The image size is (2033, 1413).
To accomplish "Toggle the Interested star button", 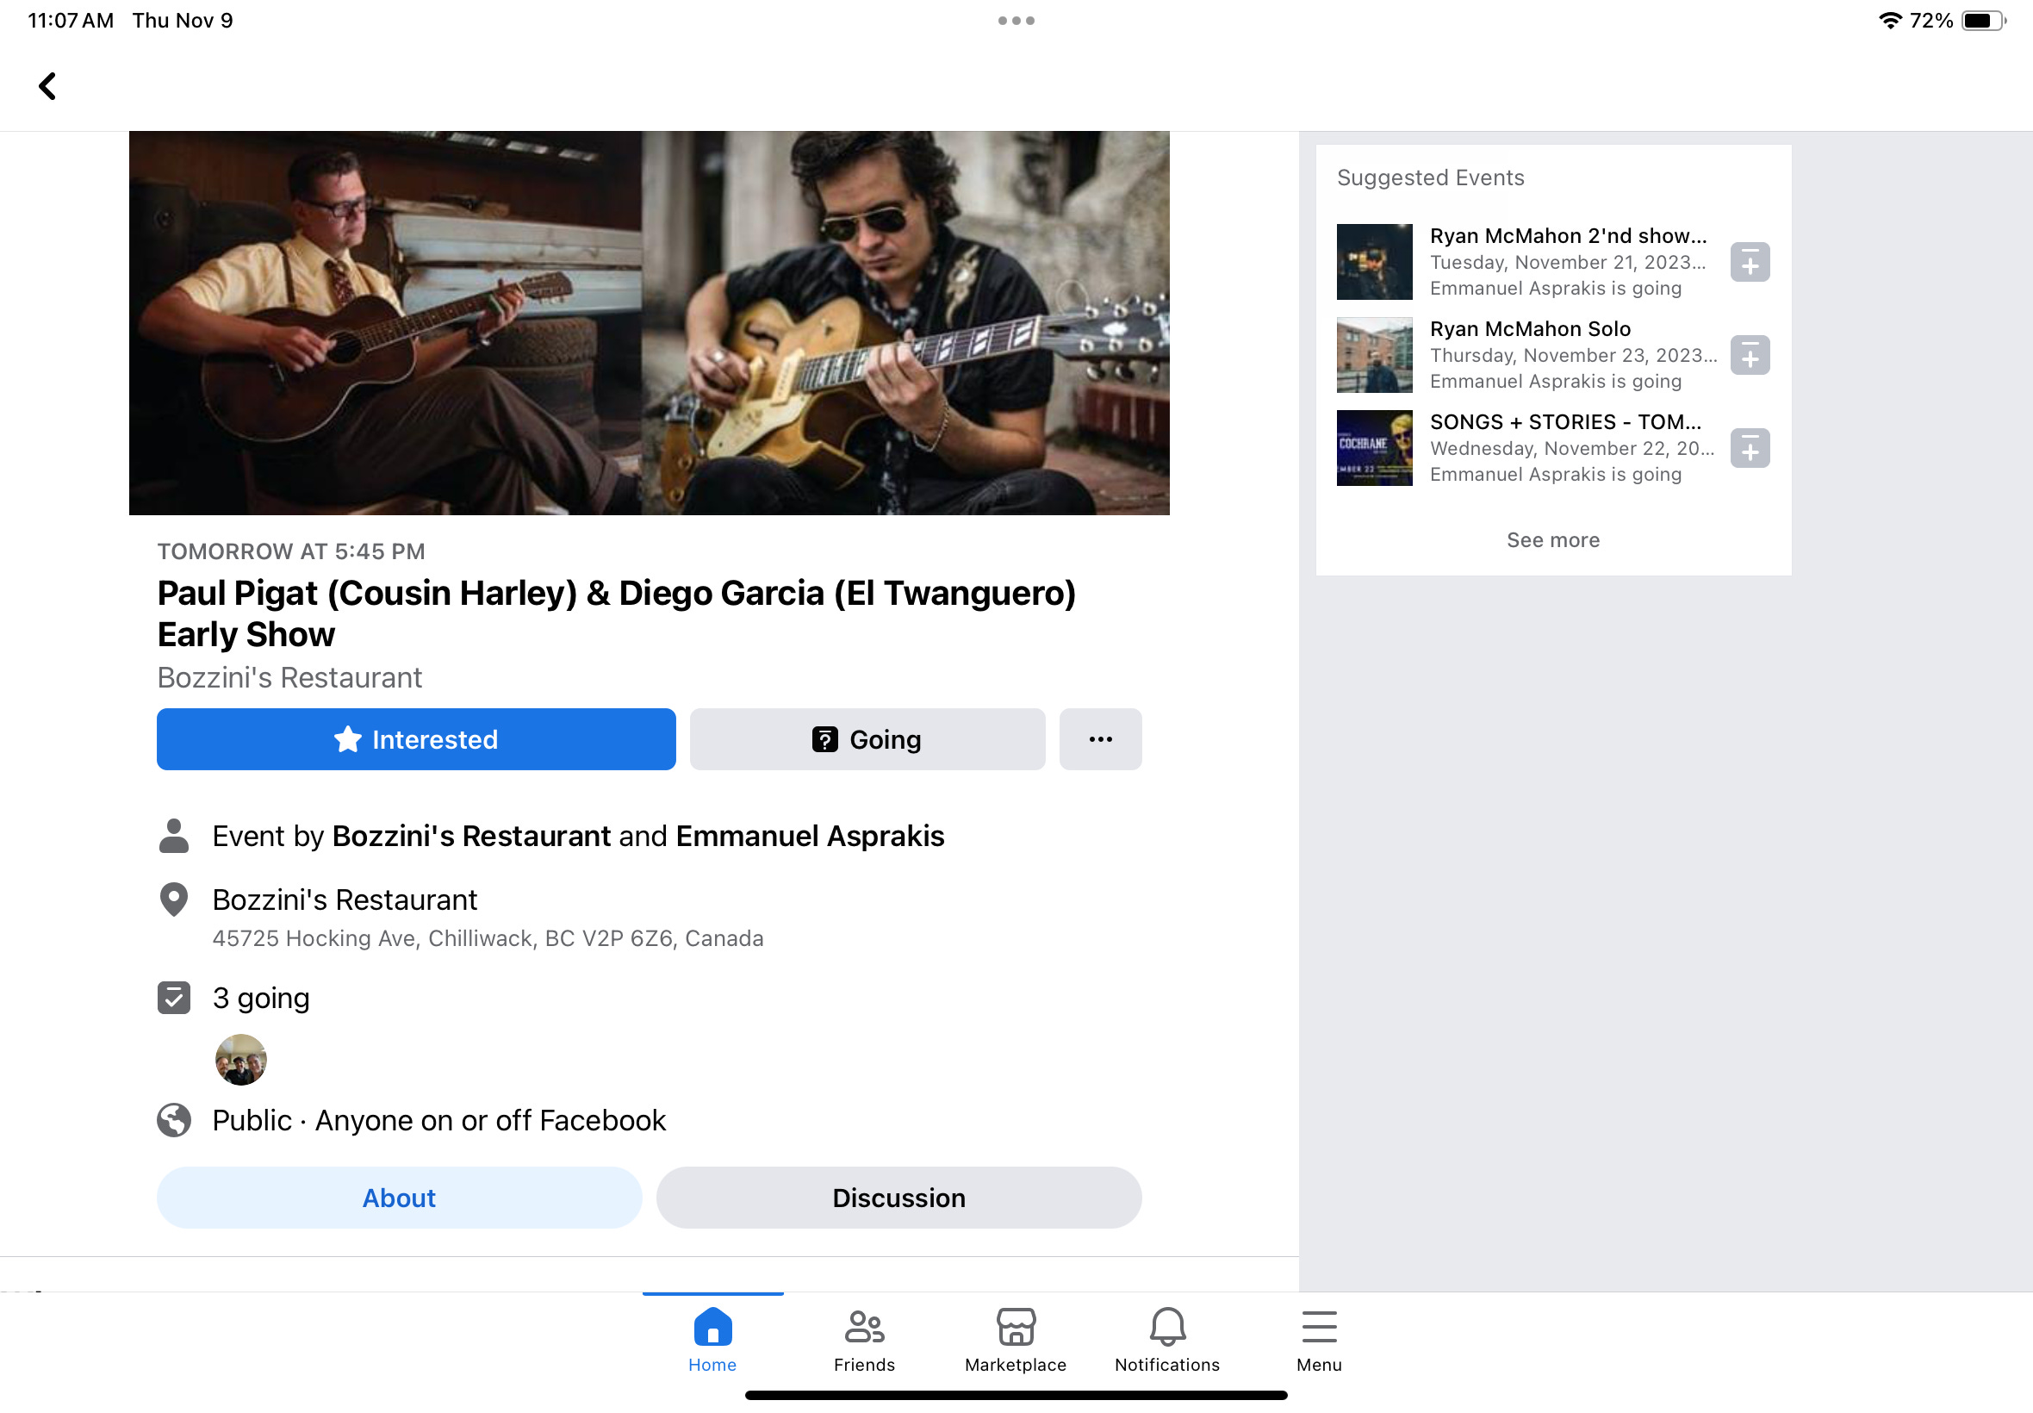I will pos(416,739).
